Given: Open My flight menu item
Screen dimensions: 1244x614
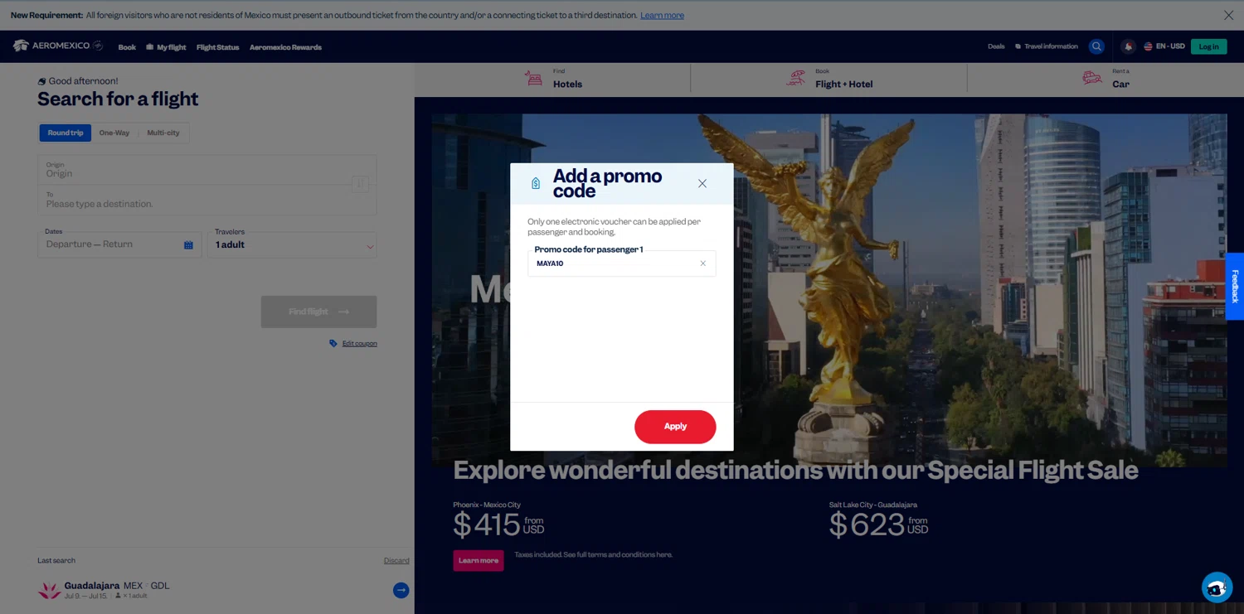Looking at the screenshot, I should coord(166,47).
